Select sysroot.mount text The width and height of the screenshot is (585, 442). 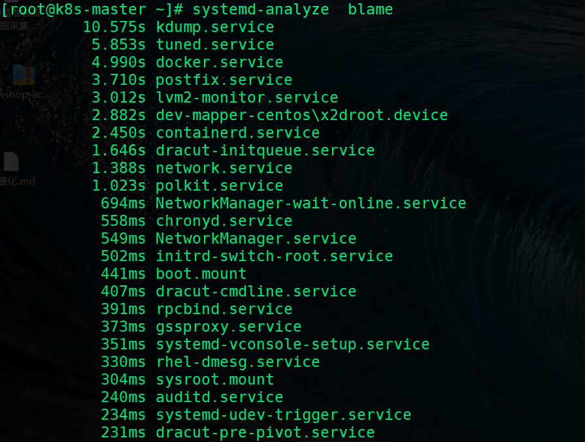[x=214, y=380]
